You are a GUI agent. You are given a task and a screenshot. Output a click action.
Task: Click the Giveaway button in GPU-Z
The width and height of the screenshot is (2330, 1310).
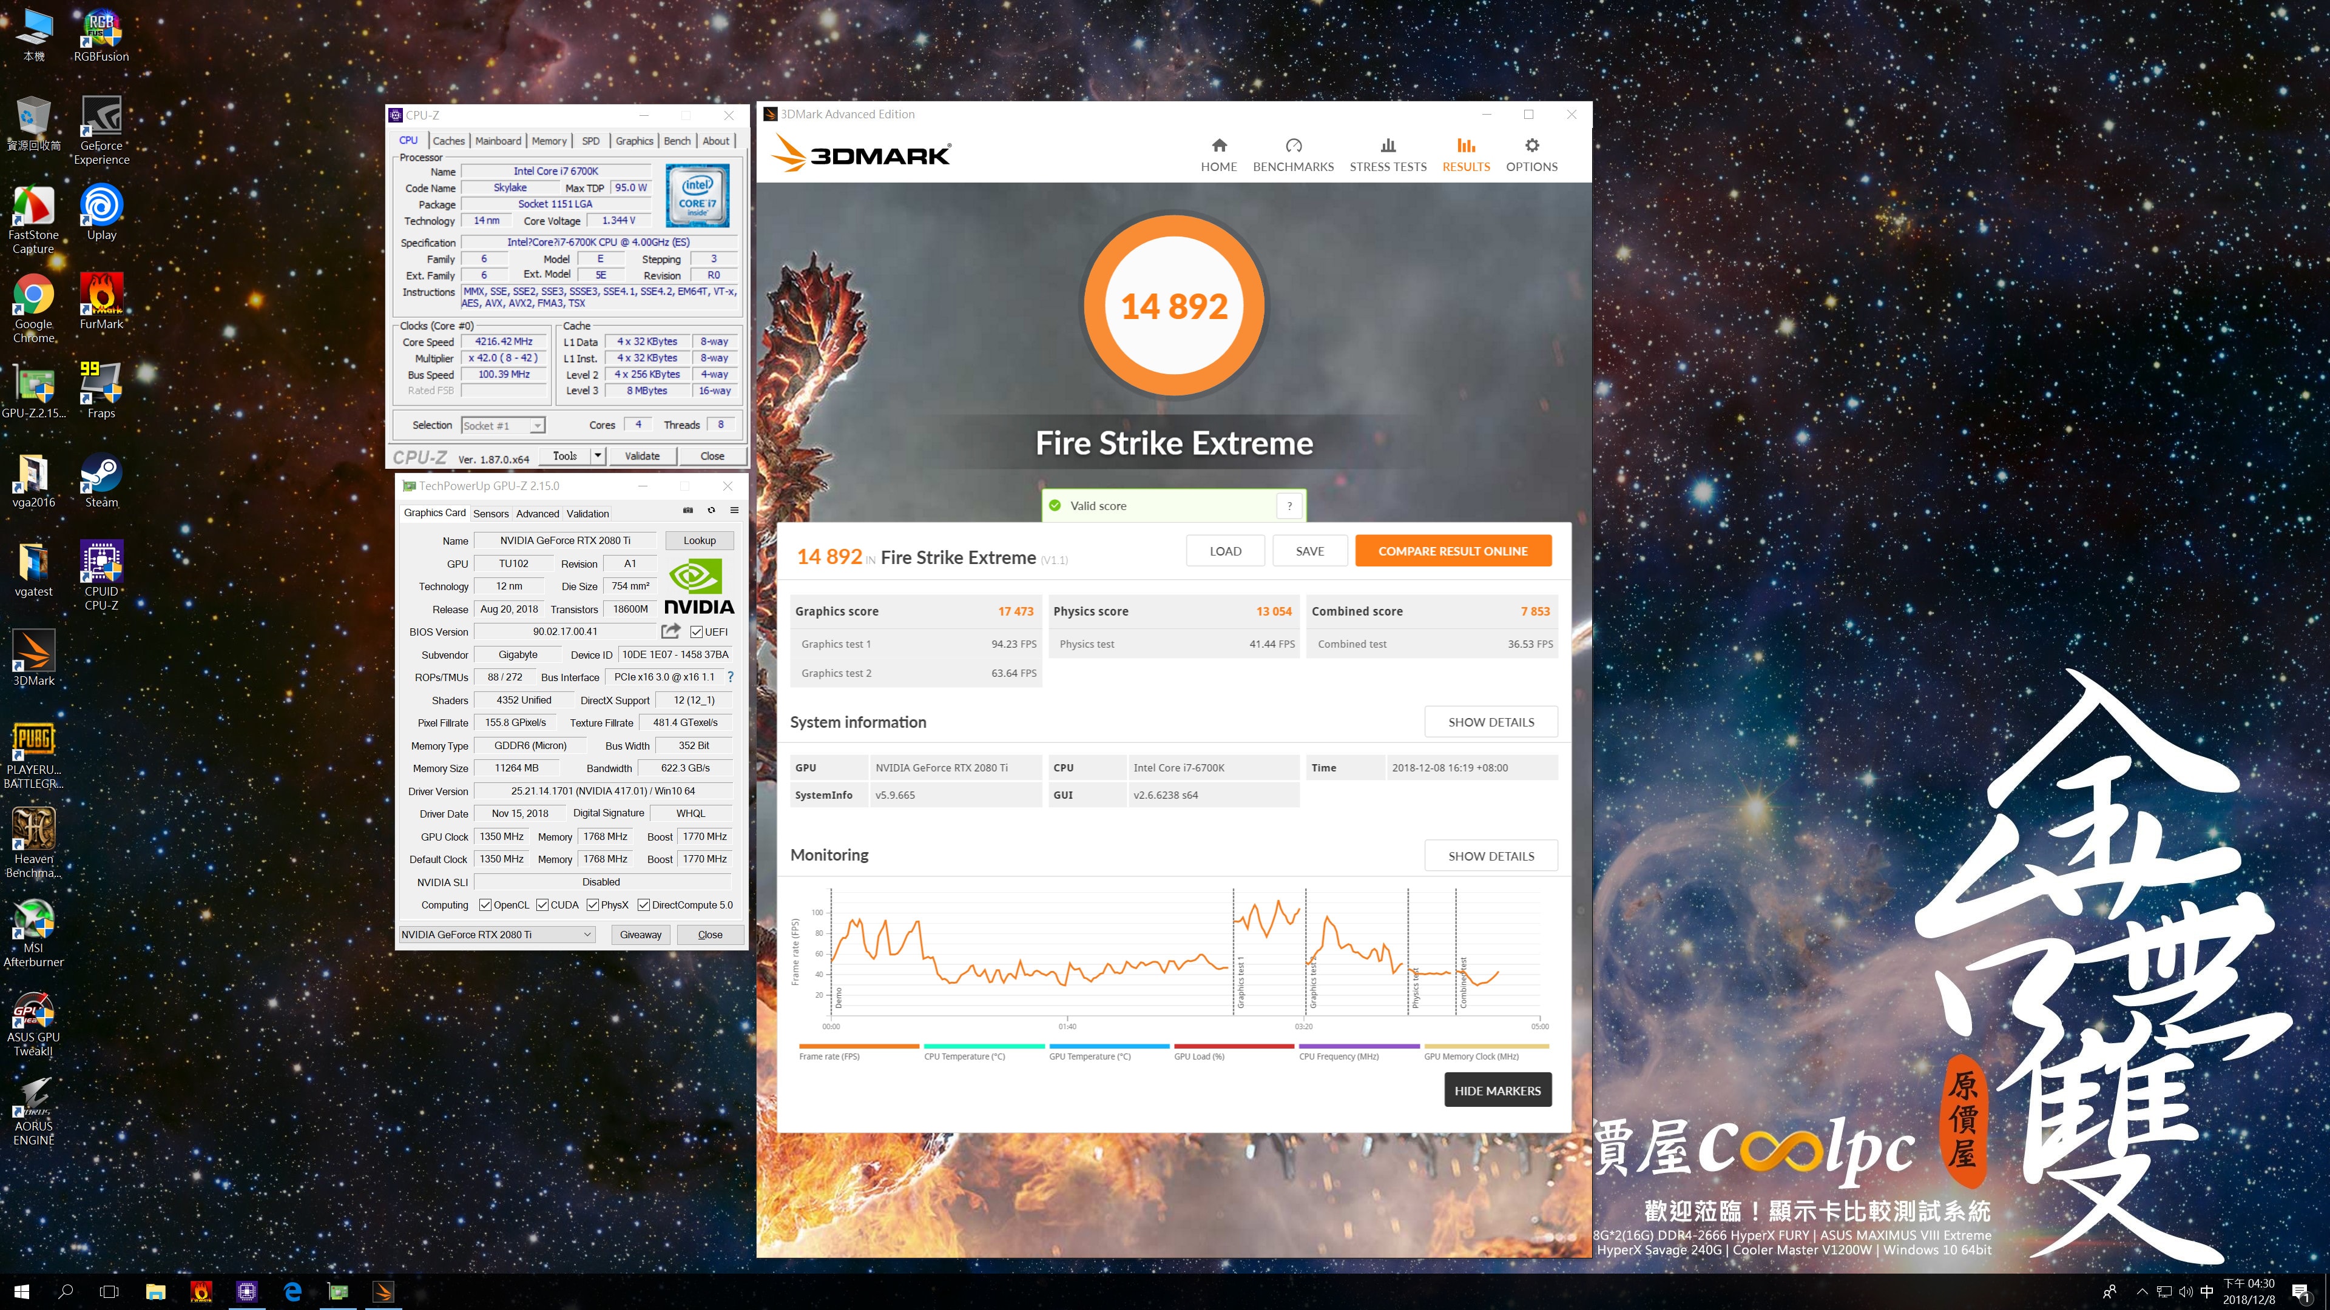(x=640, y=935)
